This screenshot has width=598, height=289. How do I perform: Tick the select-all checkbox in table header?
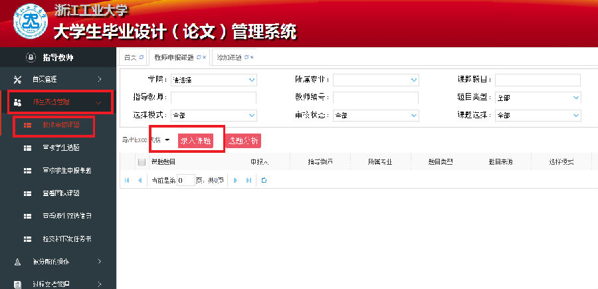click(142, 161)
